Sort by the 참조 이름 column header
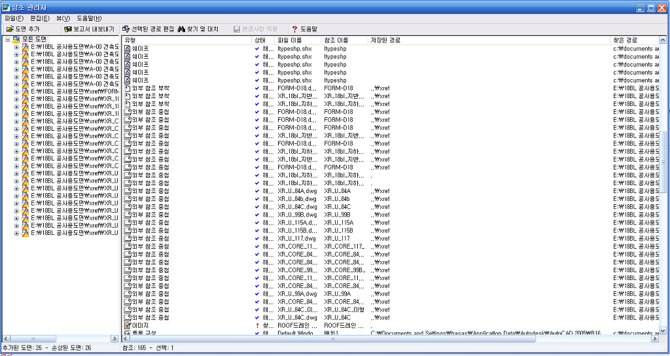This screenshot has height=356, width=670. click(344, 40)
